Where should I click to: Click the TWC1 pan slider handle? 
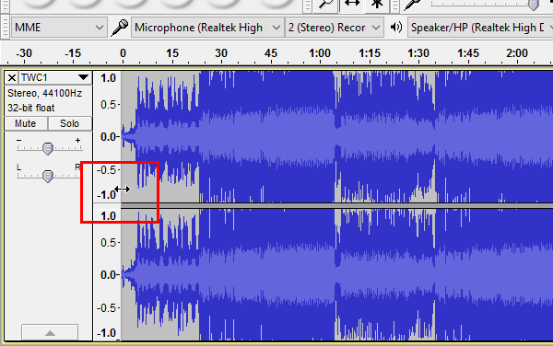[48, 176]
